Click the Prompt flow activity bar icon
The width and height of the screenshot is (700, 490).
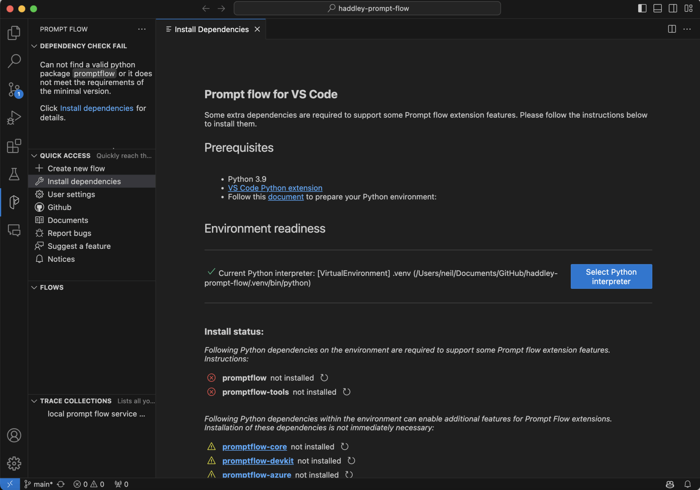14,202
